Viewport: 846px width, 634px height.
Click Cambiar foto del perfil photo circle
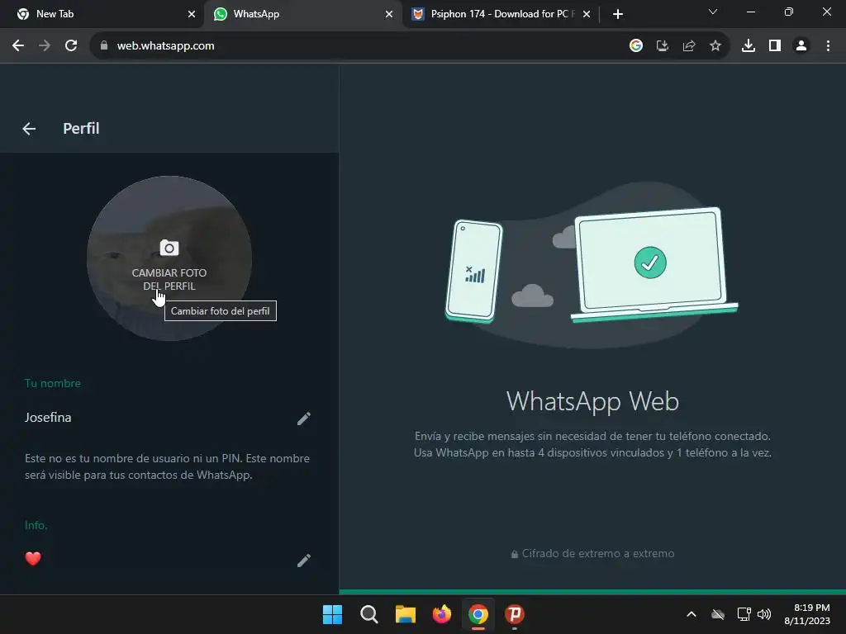169,258
